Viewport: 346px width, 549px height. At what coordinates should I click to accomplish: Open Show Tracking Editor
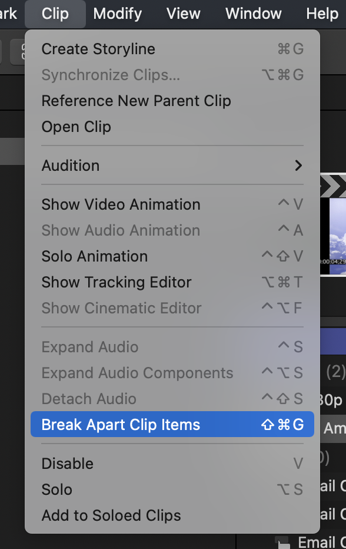[172, 282]
